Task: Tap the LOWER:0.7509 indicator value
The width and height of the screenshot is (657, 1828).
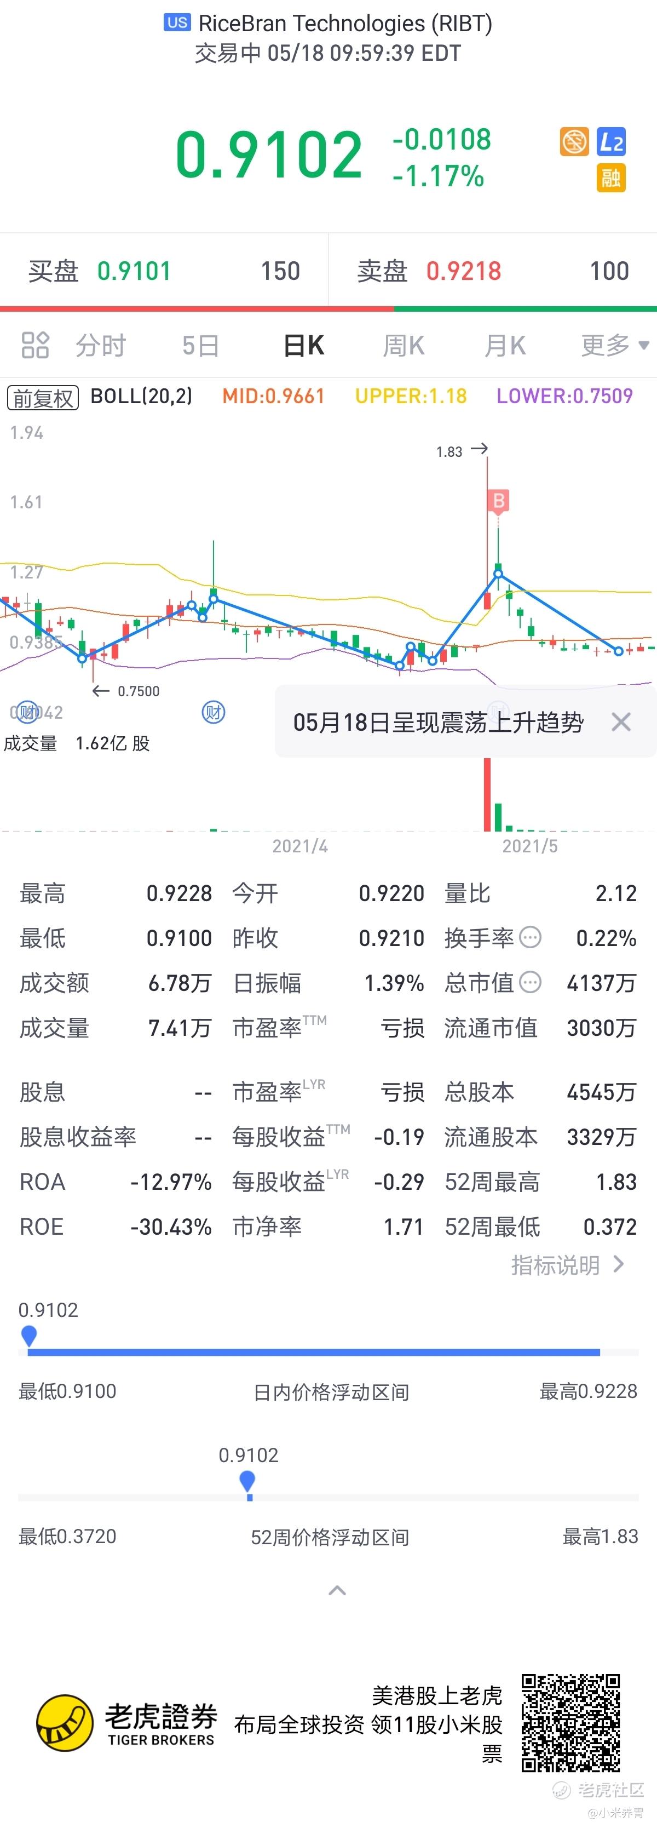Action: pos(565,396)
